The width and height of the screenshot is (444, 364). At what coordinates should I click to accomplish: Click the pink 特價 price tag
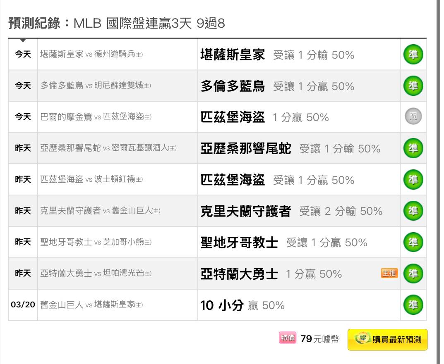[x=288, y=338]
